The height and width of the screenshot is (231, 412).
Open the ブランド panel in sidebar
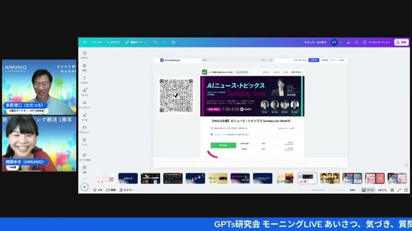[84, 92]
